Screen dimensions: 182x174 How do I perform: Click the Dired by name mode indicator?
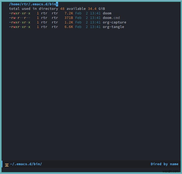click(x=164, y=164)
